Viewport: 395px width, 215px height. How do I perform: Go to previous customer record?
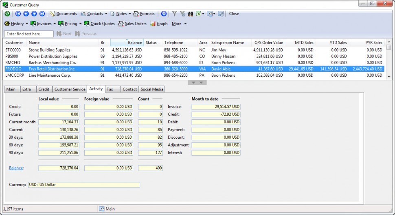tap(26, 14)
